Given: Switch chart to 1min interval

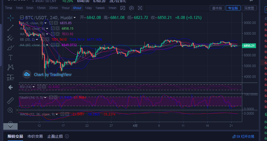Looking at the screenshot, I should (x=19, y=8).
